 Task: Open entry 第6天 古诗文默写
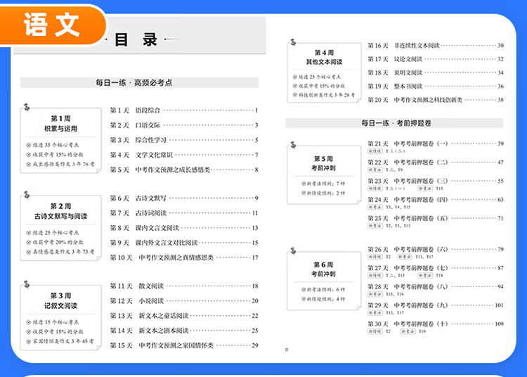pyautogui.click(x=138, y=198)
